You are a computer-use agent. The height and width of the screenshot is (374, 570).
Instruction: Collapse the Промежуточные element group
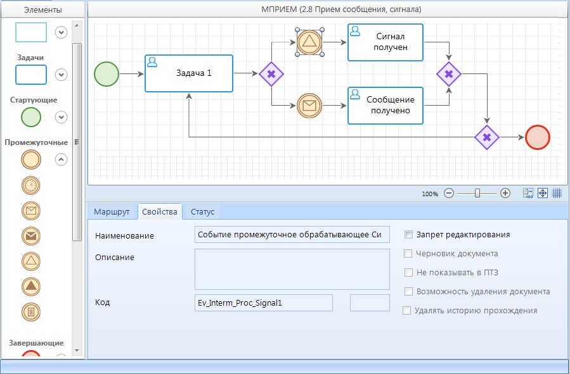tap(61, 159)
